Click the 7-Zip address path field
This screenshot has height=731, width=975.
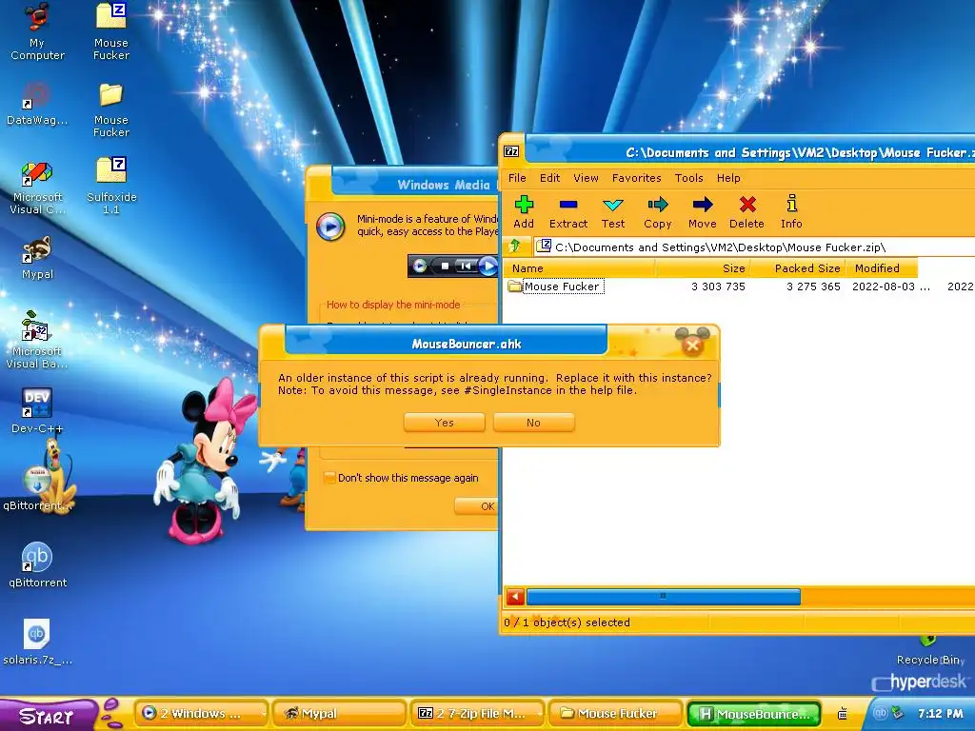754,247
